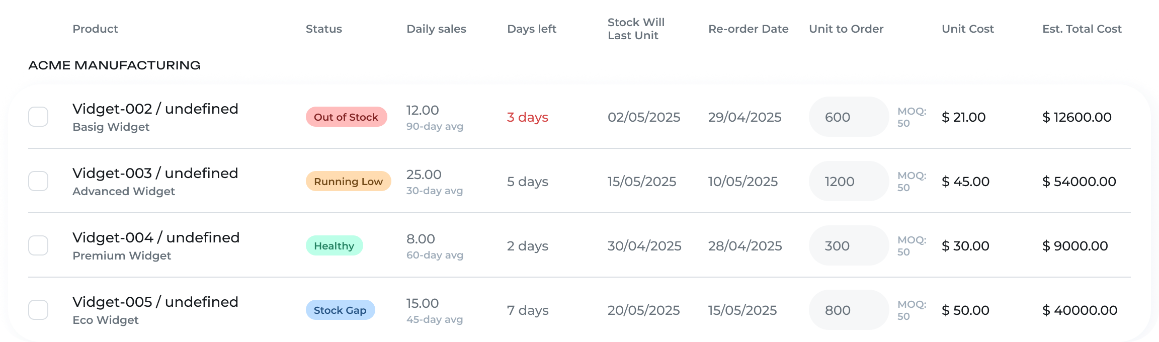Focus the 1200 units order input

click(849, 181)
